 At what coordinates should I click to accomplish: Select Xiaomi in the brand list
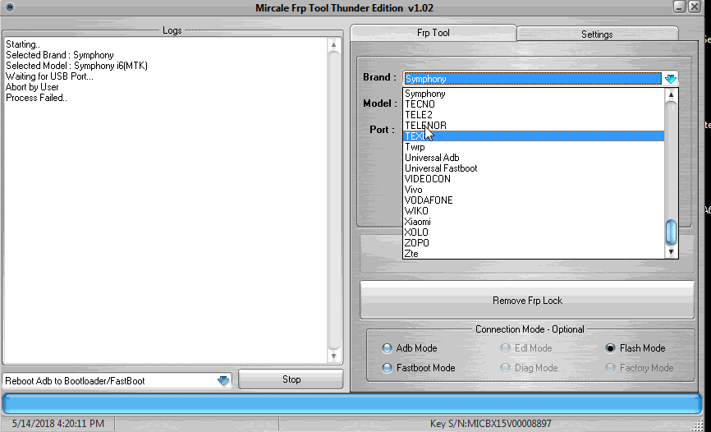pos(534,222)
